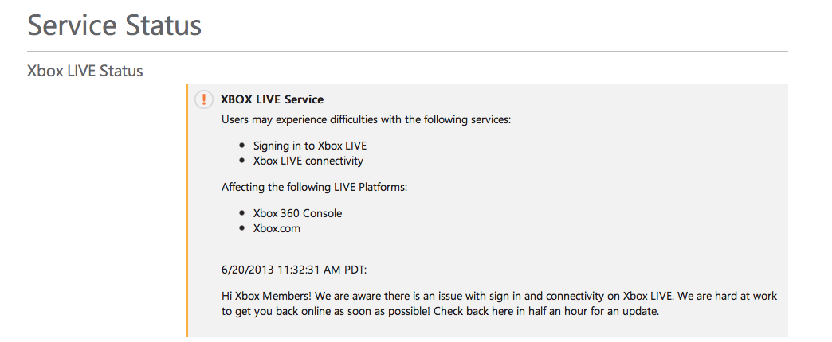The height and width of the screenshot is (342, 832).
Task: Click the bold "XBOX LIVE Service" title
Action: point(272,99)
